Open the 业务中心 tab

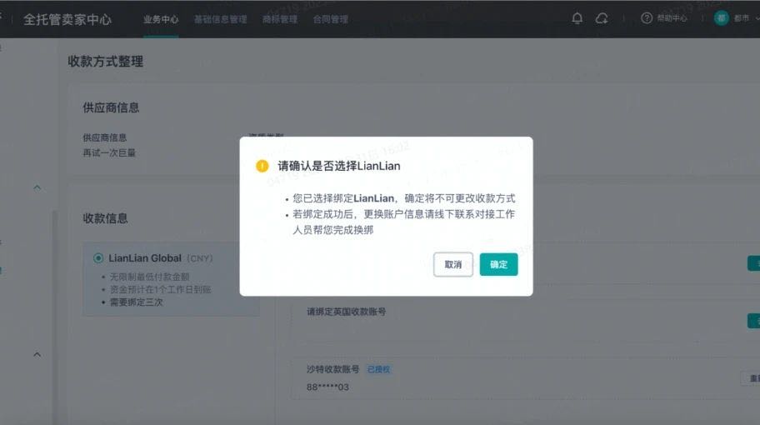[161, 19]
